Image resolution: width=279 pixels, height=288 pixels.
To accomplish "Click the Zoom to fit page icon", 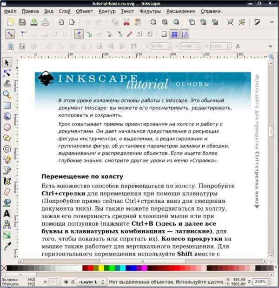I will (176, 22).
